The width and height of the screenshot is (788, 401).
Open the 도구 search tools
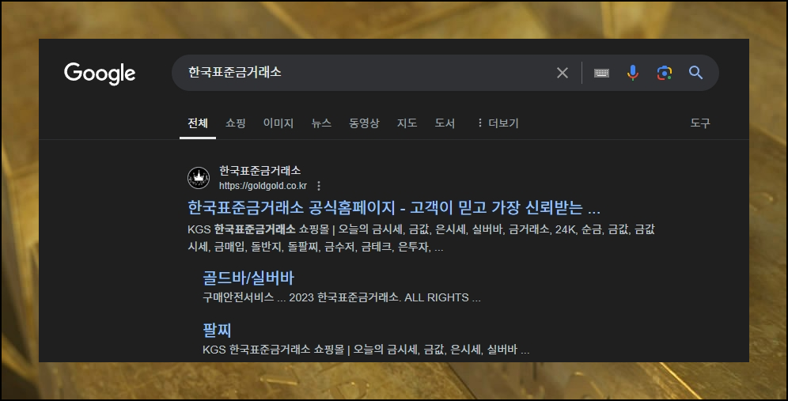(x=700, y=123)
